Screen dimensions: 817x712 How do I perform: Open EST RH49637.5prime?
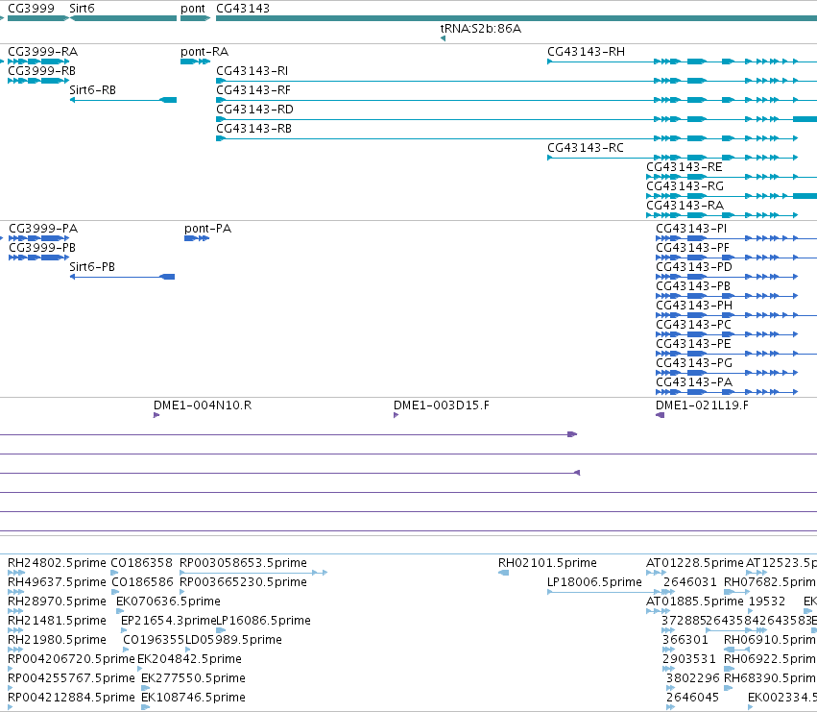[x=57, y=582]
